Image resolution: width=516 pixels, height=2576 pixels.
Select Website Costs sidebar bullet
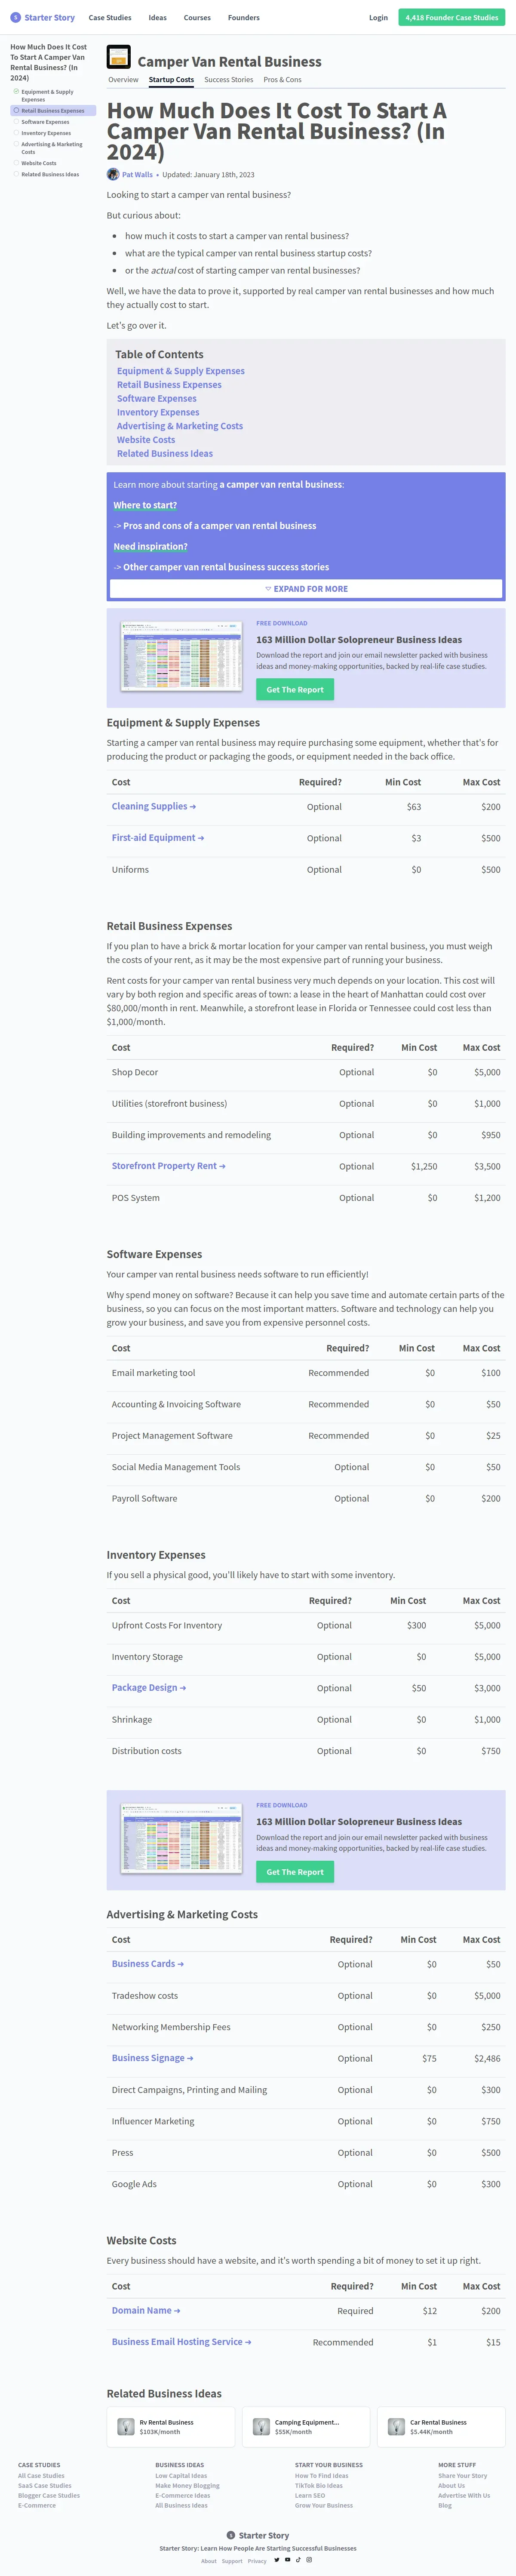[x=16, y=163]
